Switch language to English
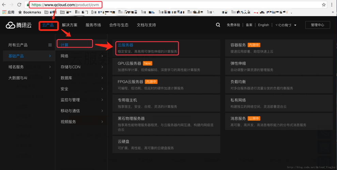 (x=263, y=25)
